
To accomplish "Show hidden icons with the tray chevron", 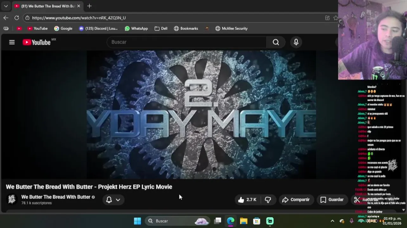I will coord(332,221).
